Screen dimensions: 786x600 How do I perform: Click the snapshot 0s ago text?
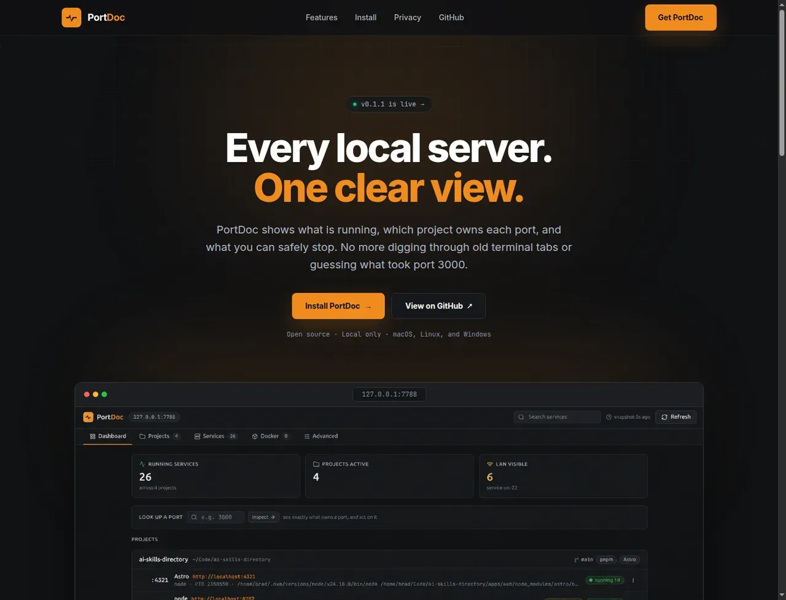pyautogui.click(x=632, y=417)
